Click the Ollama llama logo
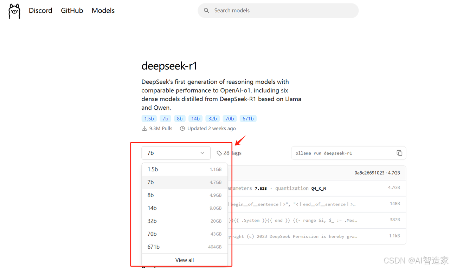Viewport: 450px width, 268px height. 14,11
